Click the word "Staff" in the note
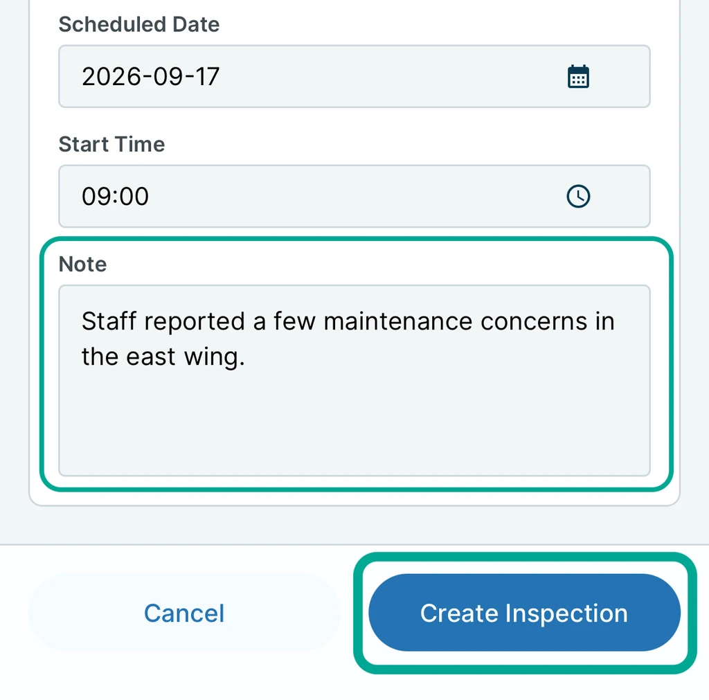This screenshot has height=700, width=709. [x=109, y=321]
